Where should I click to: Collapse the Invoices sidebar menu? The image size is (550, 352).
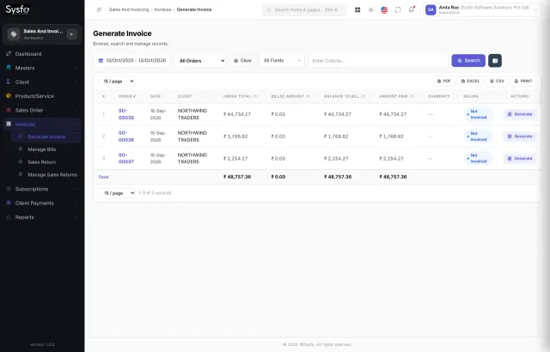tap(42, 124)
